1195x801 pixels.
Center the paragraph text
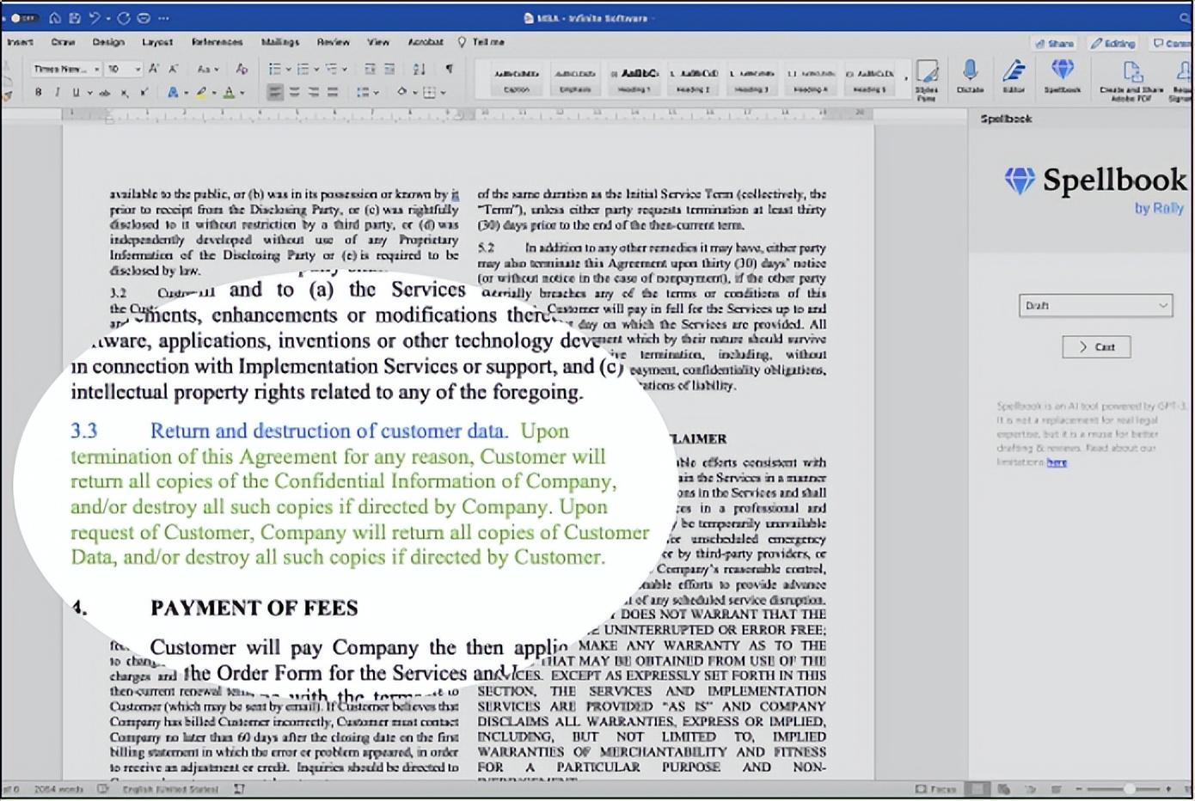[294, 92]
